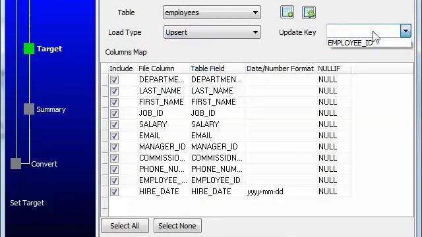The image size is (422, 237).
Task: Click the NULL cell in EMAIL row
Action: pos(334,136)
